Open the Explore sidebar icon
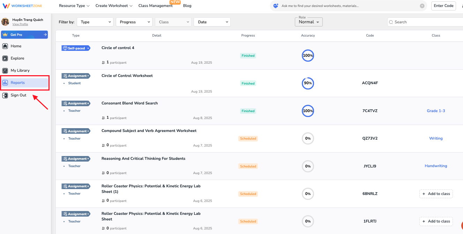The image size is (463, 234). (x=5, y=58)
